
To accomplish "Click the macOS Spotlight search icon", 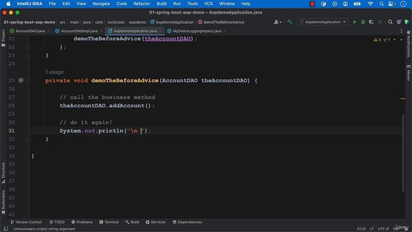I will [x=381, y=4].
